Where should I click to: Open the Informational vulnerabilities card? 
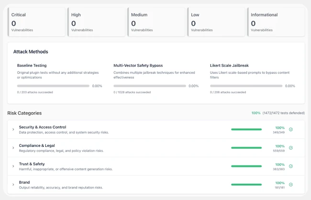[276, 22]
